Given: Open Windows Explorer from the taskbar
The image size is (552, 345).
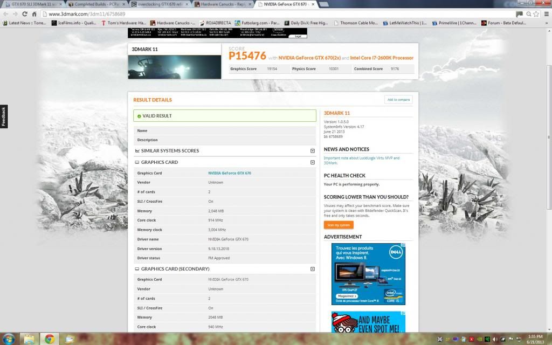Looking at the screenshot, I should click(x=29, y=339).
